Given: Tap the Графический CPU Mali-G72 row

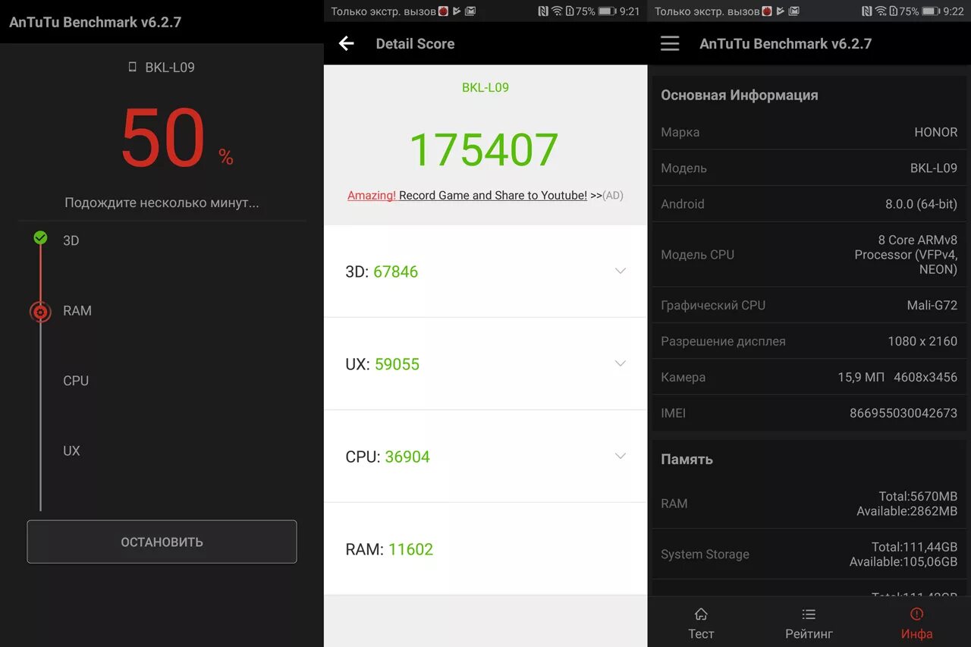Looking at the screenshot, I should [x=809, y=305].
